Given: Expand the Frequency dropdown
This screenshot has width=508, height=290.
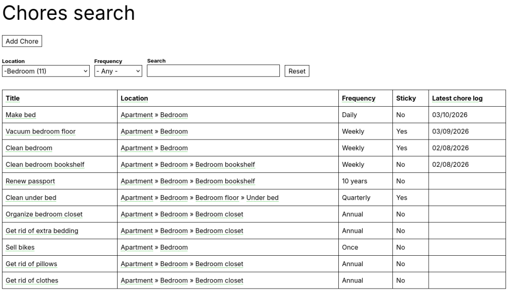Looking at the screenshot, I should [x=118, y=71].
